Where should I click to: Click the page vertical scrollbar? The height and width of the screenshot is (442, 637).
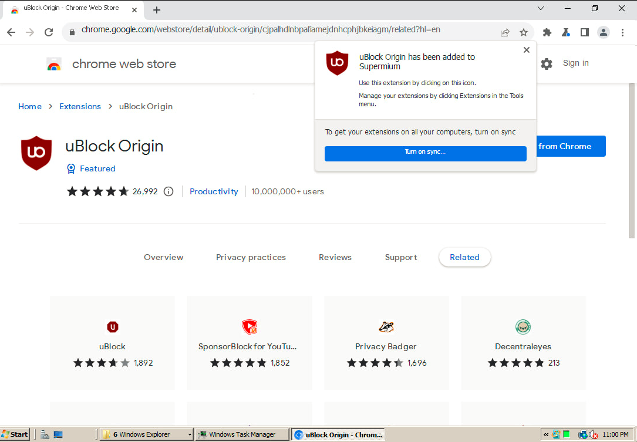632,161
